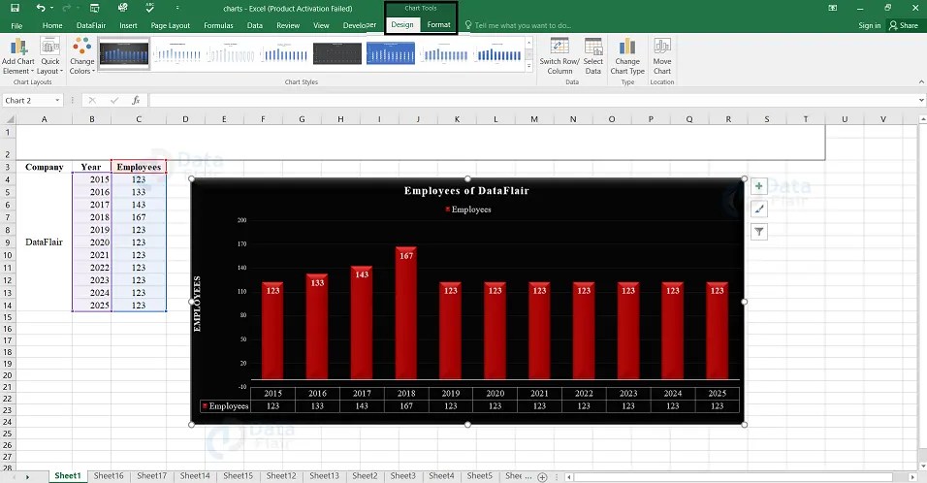The image size is (927, 483).
Task: Open the View ribbon tab
Action: [321, 25]
